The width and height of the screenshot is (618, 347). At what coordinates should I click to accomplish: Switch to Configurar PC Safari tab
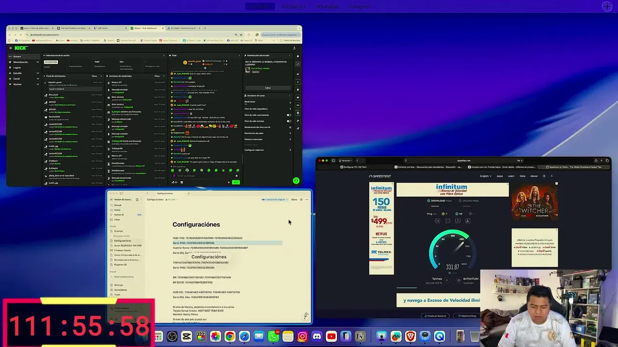point(354,167)
